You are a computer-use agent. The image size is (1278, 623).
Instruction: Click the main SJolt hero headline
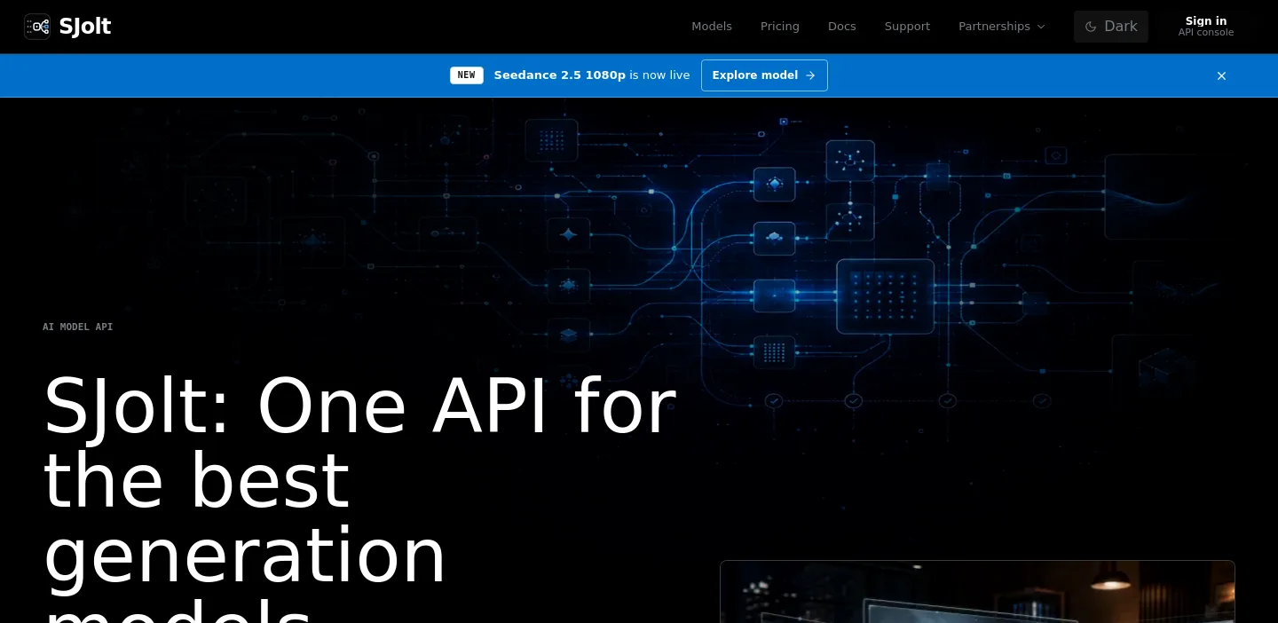point(359,497)
